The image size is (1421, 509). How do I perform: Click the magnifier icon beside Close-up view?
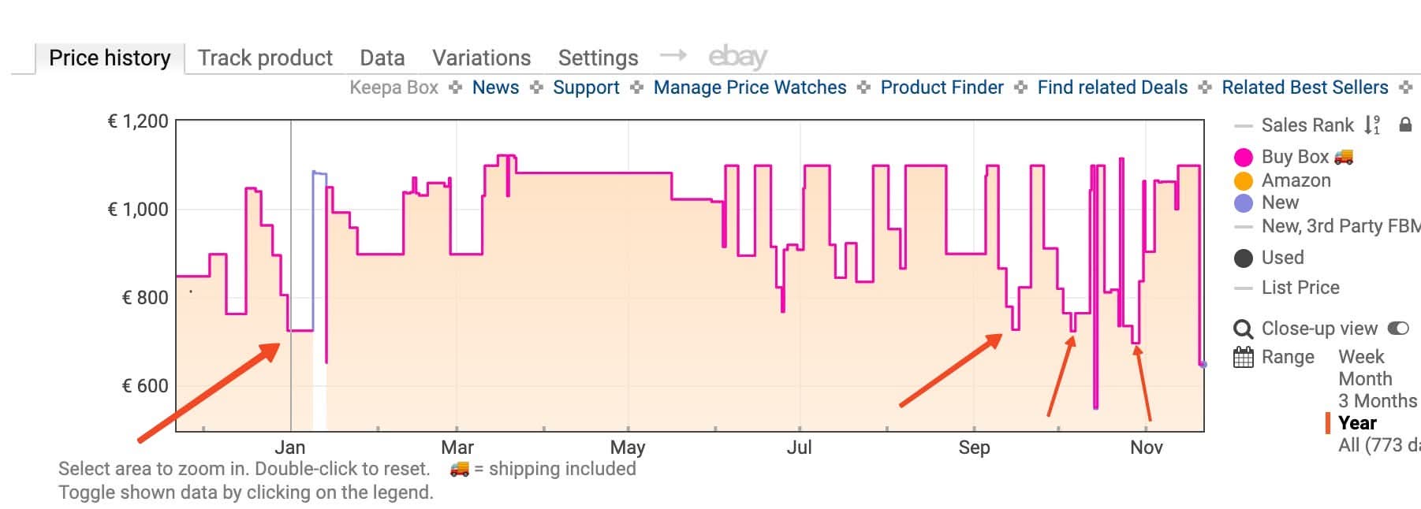point(1243,329)
